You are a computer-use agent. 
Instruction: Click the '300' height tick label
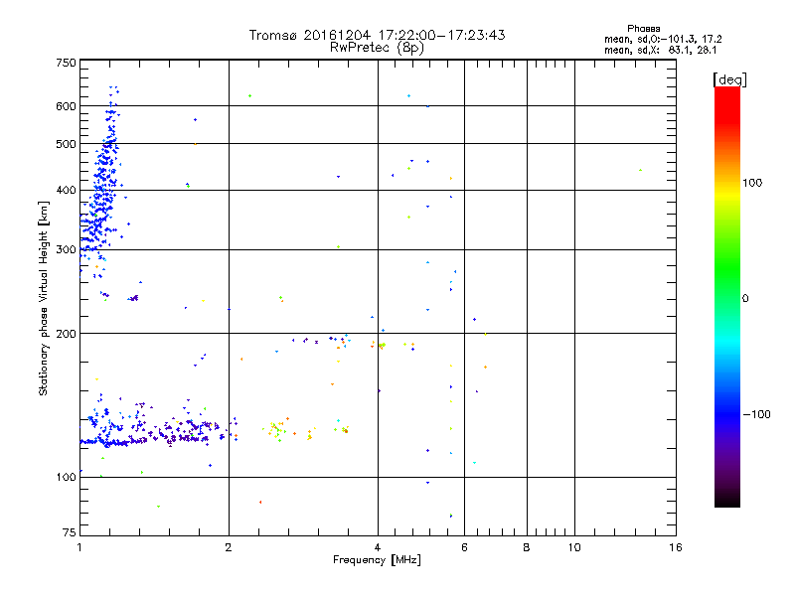pyautogui.click(x=66, y=249)
